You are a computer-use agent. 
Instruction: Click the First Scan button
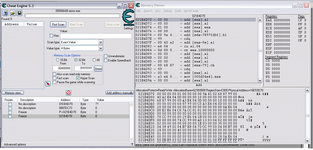coord(58,25)
